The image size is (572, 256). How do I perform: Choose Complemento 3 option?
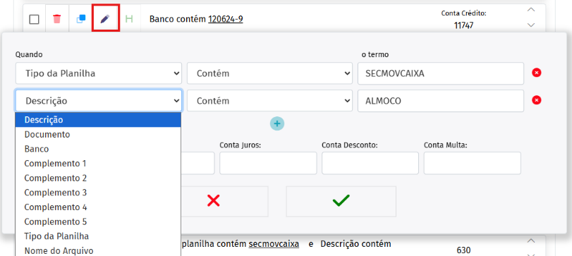(x=98, y=193)
